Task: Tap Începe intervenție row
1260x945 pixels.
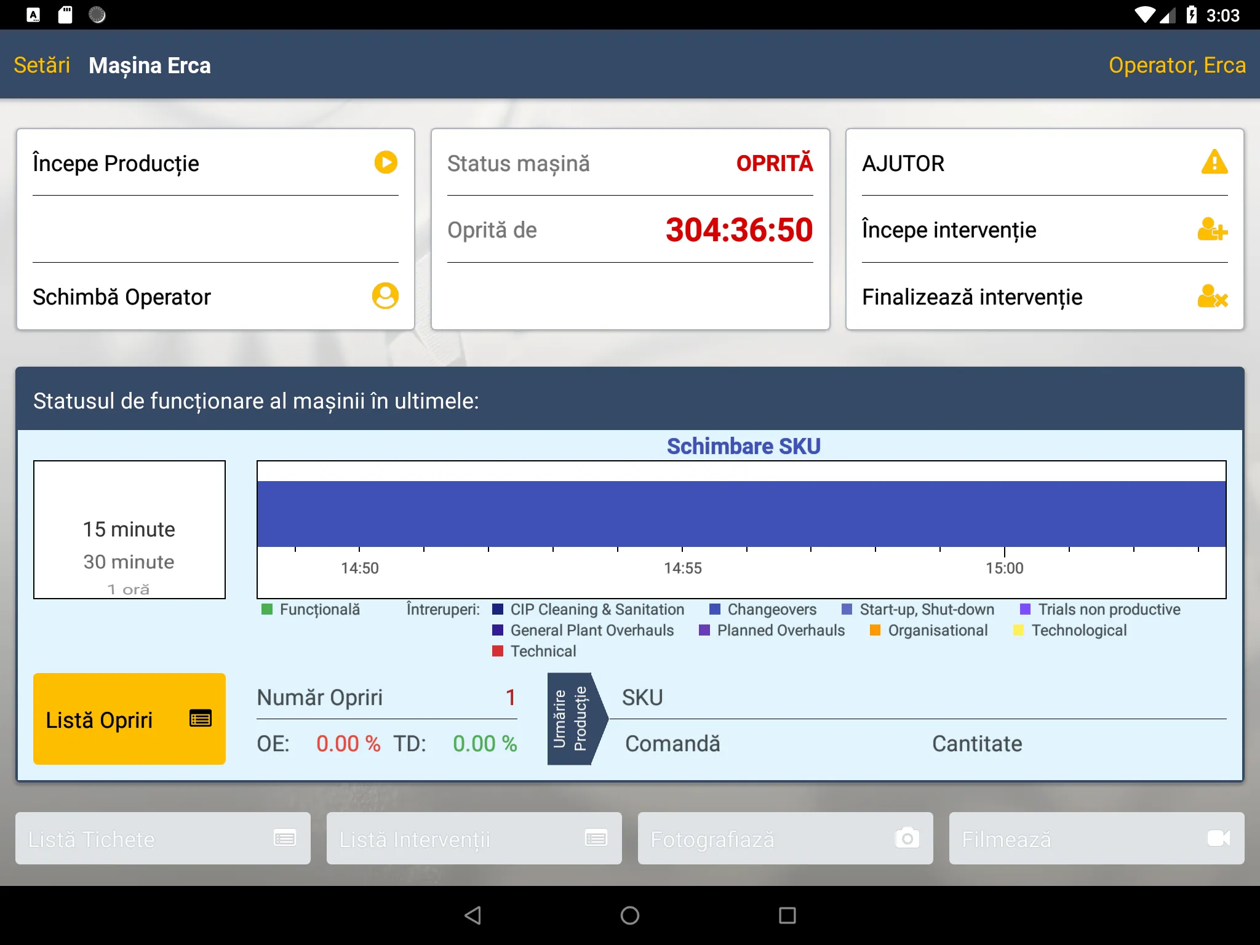Action: pyautogui.click(x=1045, y=229)
